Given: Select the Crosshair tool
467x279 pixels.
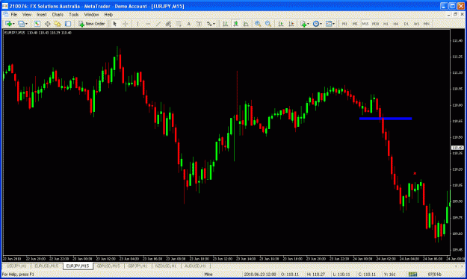Looking at the screenshot, I should [x=125, y=24].
